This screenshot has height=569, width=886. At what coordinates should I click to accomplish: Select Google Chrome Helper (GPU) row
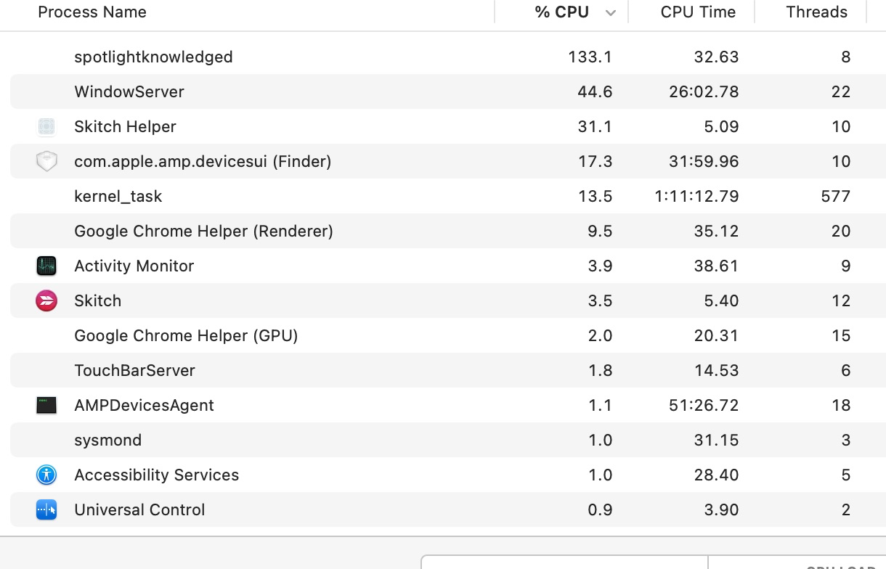pos(186,335)
